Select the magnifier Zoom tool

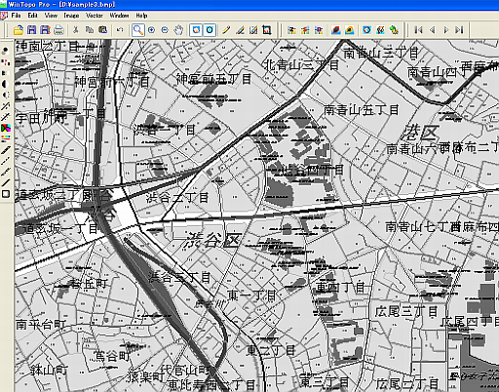[x=138, y=30]
